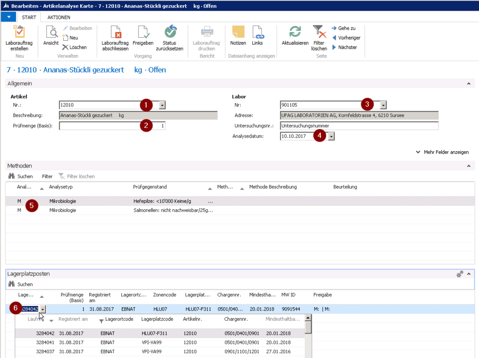Sort by Analysetyp column header
The width and height of the screenshot is (479, 358).
61,187
